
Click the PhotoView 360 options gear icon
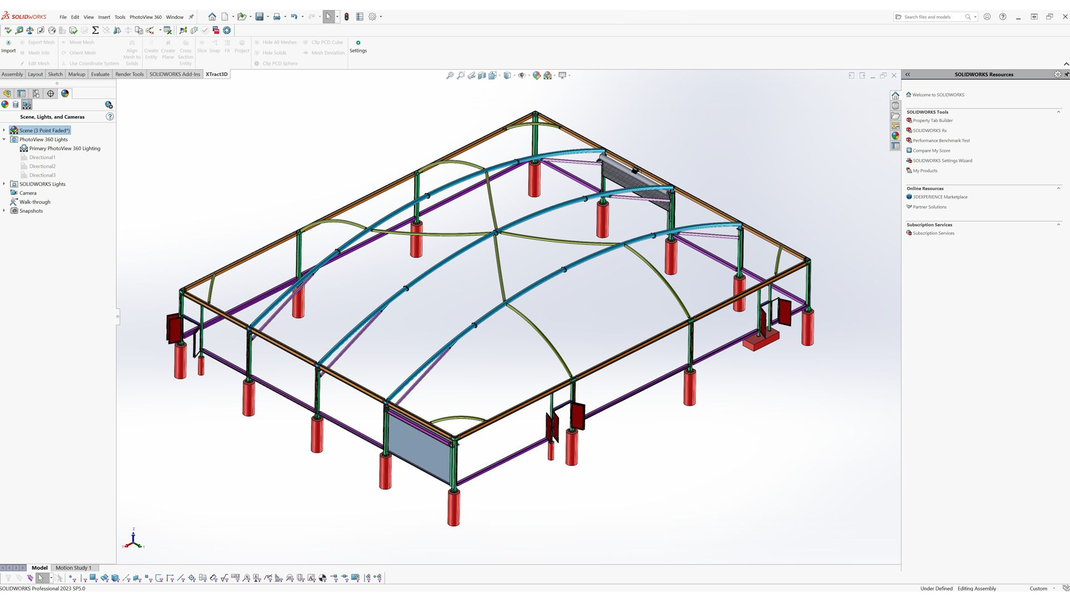pyautogui.click(x=109, y=105)
